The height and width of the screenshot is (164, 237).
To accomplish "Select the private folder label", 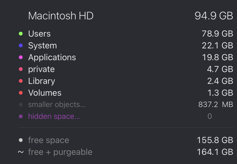I will [x=41, y=69].
